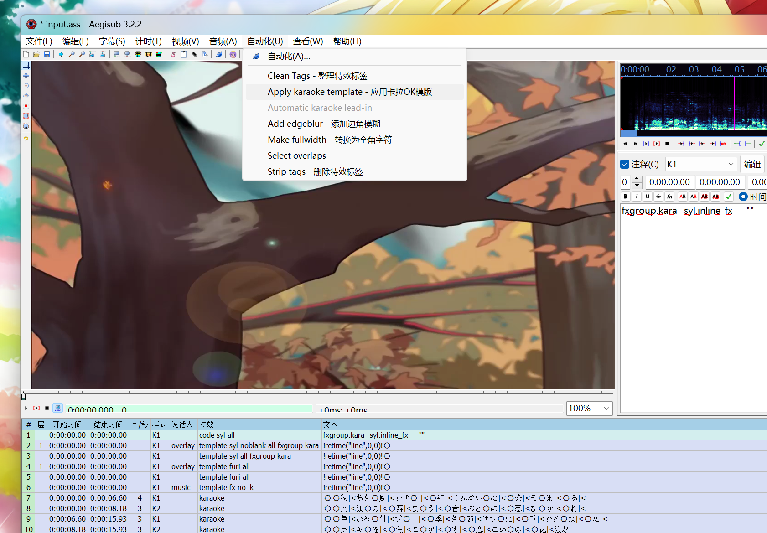Select the standard crosshair video tool
Image resolution: width=767 pixels, height=533 pixels.
click(26, 66)
